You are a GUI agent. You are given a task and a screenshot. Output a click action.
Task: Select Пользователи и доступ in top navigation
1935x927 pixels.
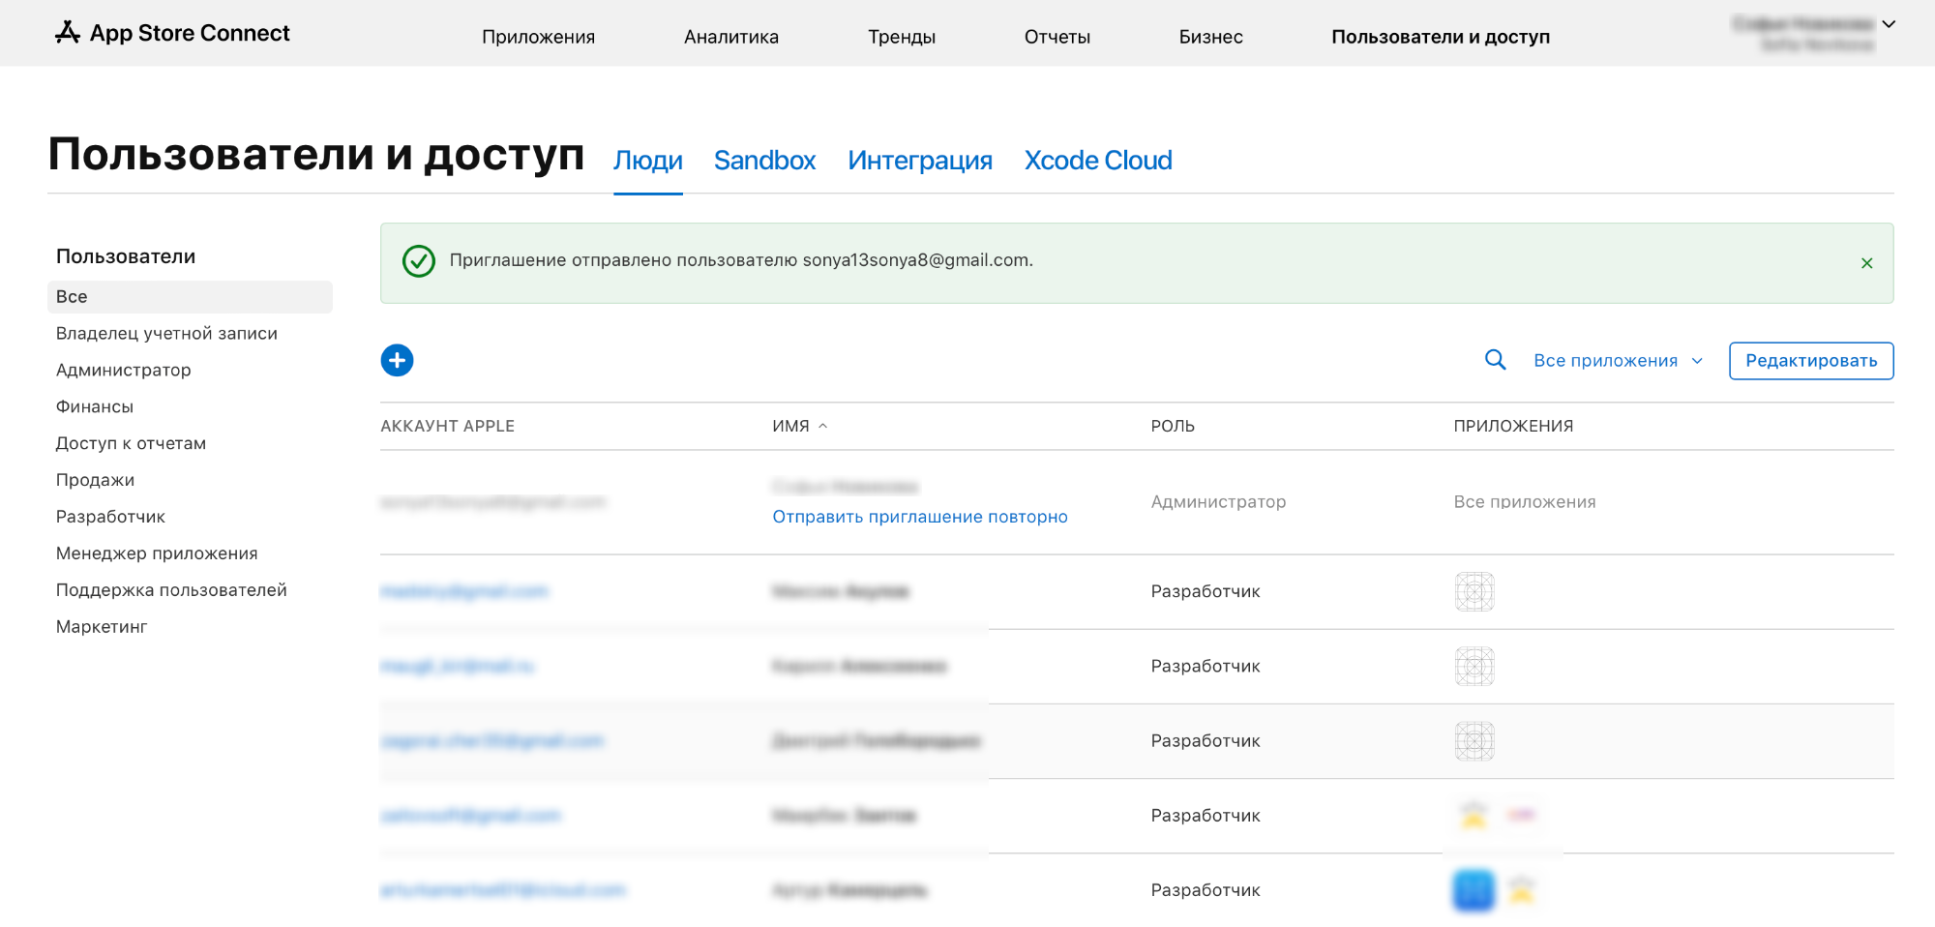tap(1441, 37)
